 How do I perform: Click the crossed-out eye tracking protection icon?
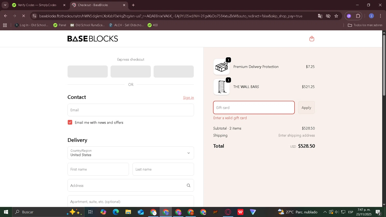point(328,16)
